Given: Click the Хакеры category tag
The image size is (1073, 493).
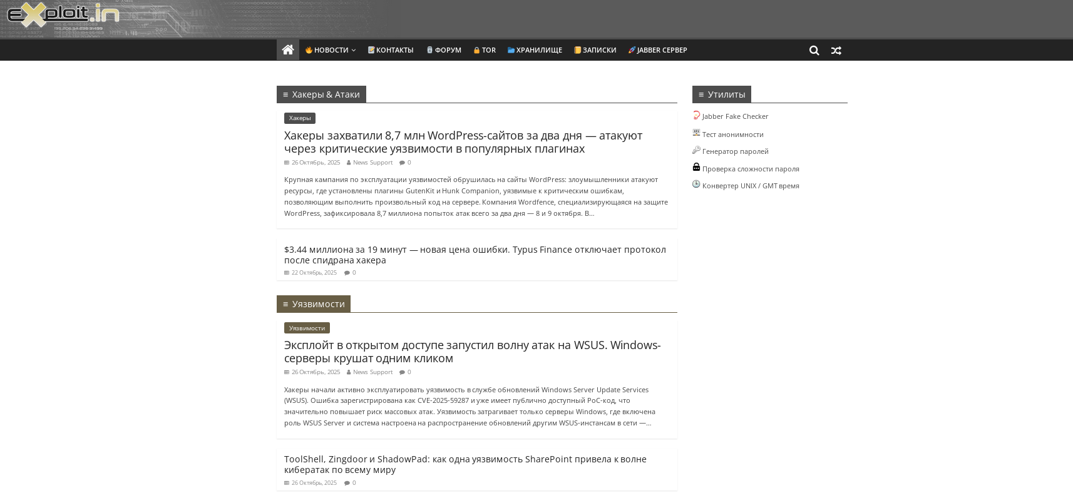Looking at the screenshot, I should [x=300, y=118].
